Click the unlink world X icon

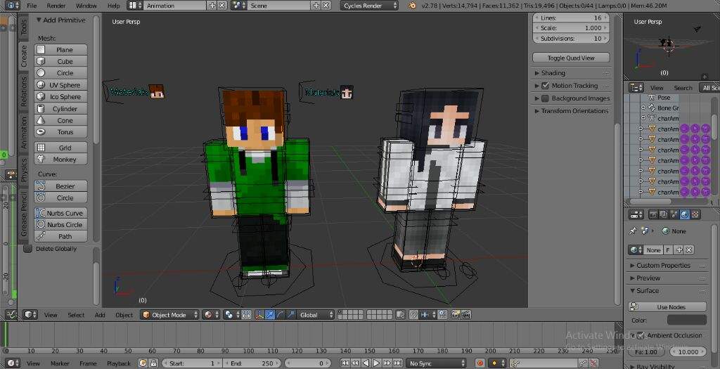(689, 250)
